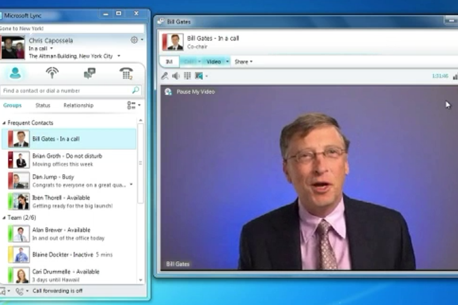
Task: Click Iben Thorell's contact photo
Action: [21, 201]
